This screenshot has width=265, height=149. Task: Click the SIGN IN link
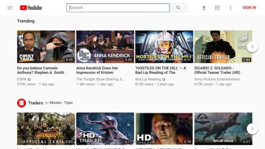[249, 8]
